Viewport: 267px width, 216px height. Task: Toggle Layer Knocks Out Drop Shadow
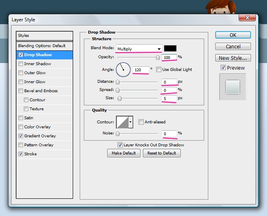coord(120,145)
